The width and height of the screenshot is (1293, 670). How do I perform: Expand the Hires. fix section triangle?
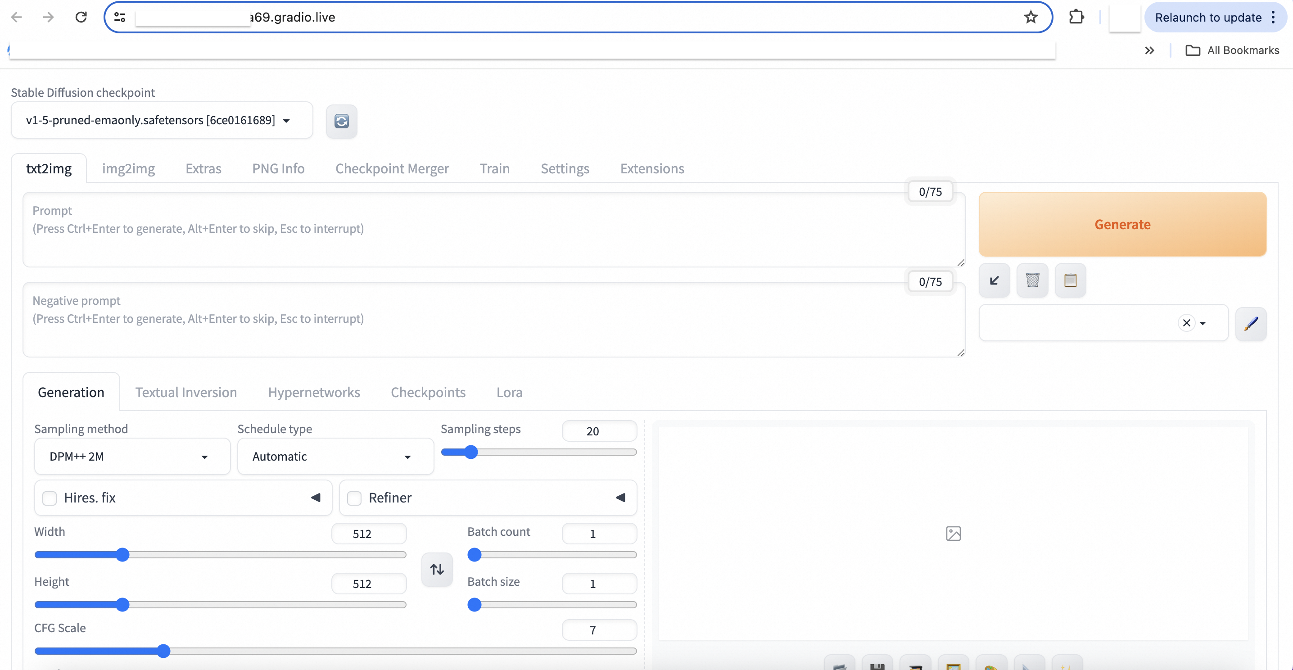click(315, 498)
